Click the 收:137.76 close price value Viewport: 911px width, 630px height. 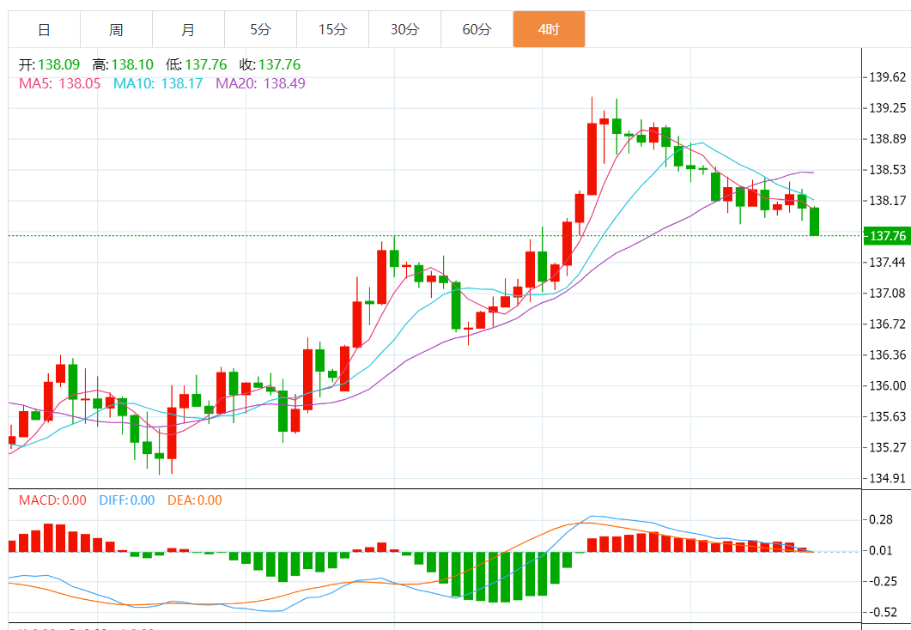coord(270,64)
